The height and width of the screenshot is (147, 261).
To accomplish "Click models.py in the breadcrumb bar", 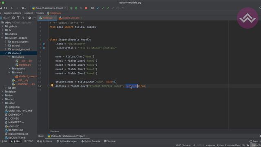I will pyautogui.click(x=54, y=13).
